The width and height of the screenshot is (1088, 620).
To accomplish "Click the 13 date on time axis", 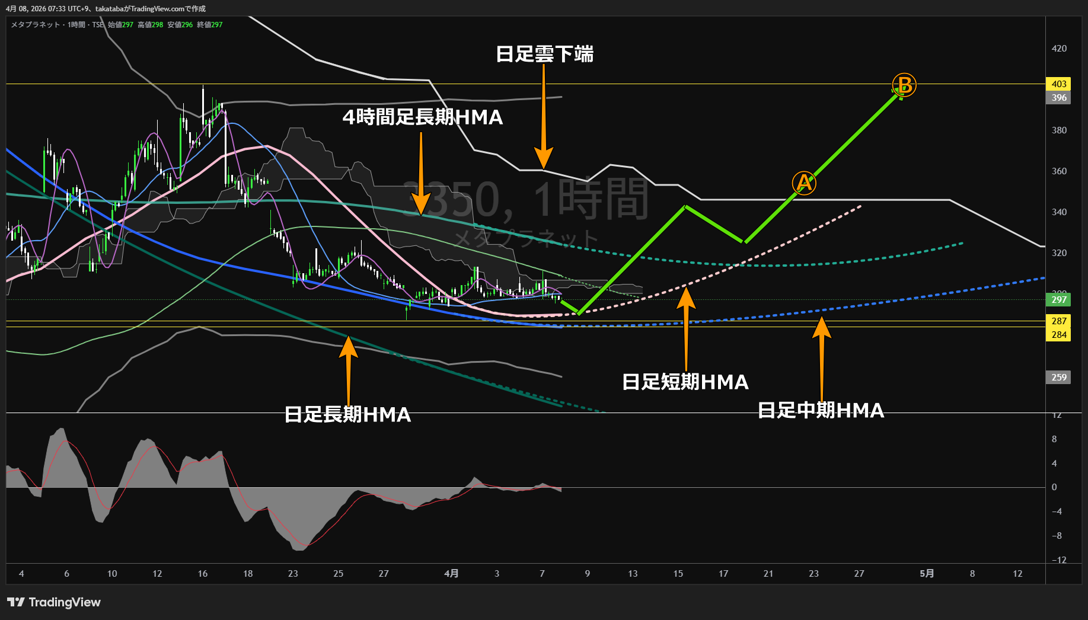I will pyautogui.click(x=633, y=574).
